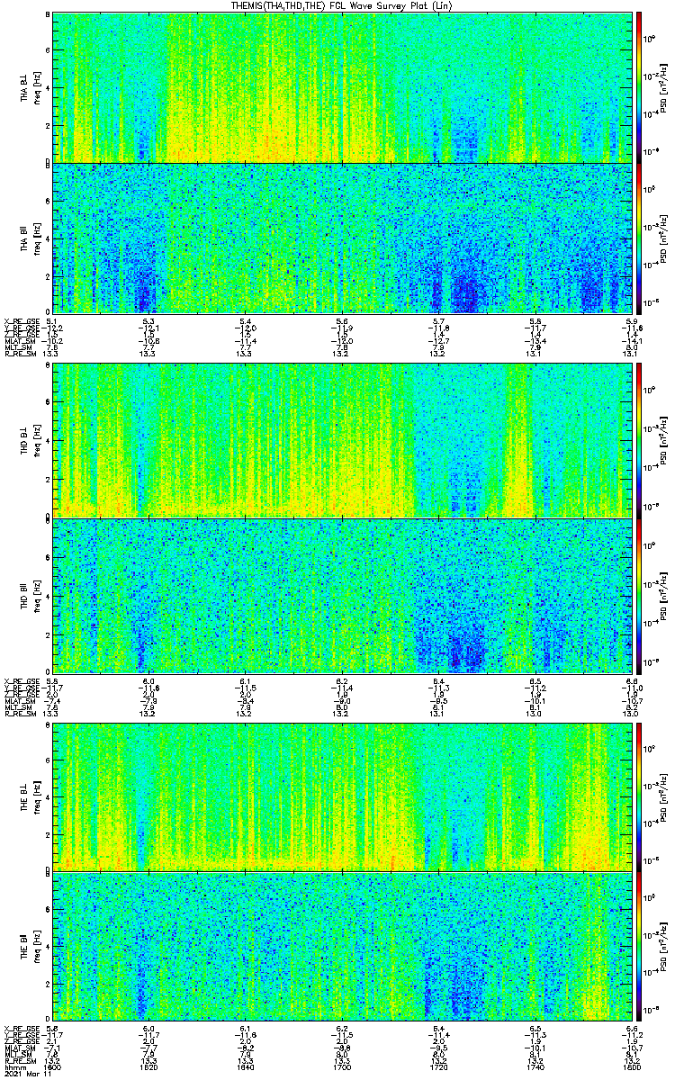Click the THD B-perpendicular PSD color bar
675x1080 pixels.
639,439
